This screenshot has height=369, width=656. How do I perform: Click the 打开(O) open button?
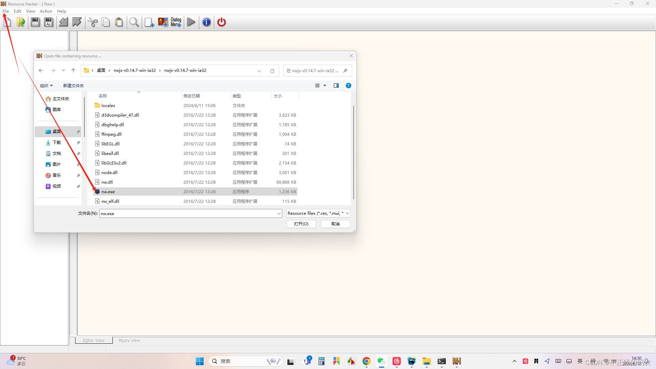[x=301, y=224]
